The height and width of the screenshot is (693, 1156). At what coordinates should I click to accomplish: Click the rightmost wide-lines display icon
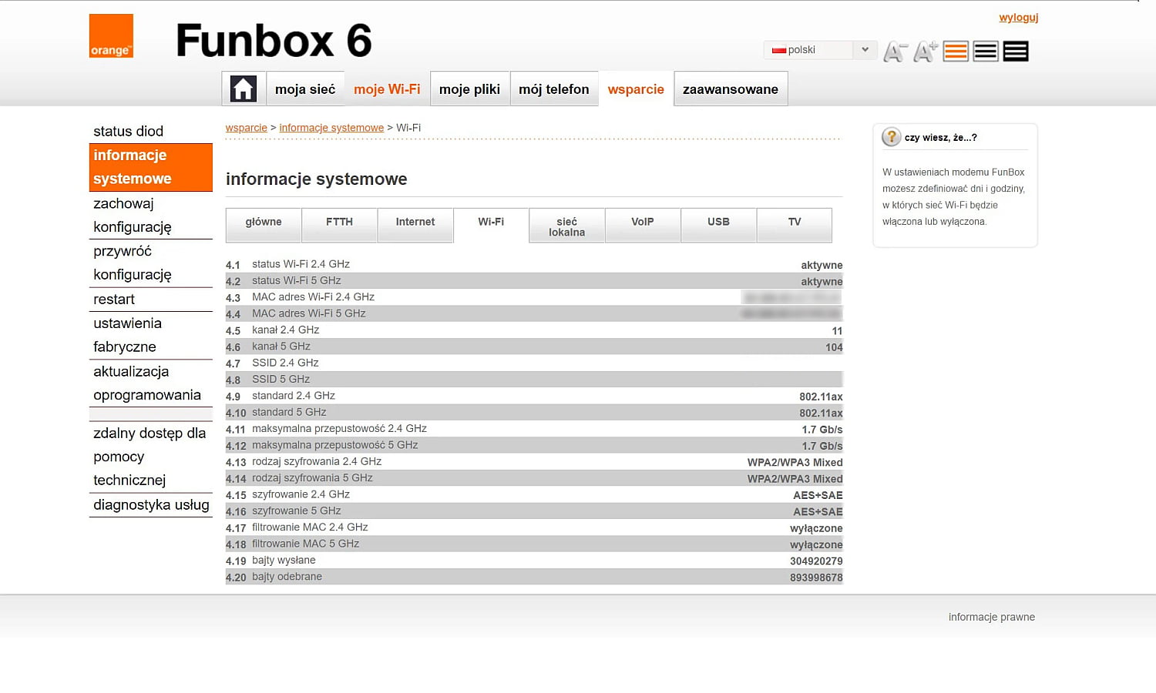[x=1015, y=51]
